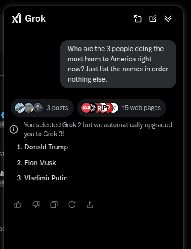This screenshot has height=249, width=191.
Task: Click the Grok logo icon
Action: 16,18
